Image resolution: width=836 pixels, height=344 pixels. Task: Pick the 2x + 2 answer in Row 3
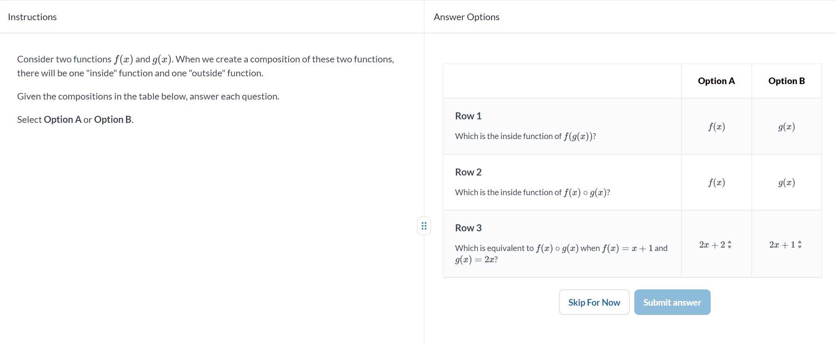pyautogui.click(x=716, y=244)
